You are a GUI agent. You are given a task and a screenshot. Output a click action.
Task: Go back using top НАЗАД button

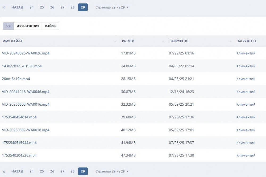17,7
